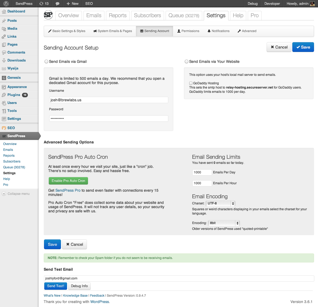This screenshot has width=318, height=307.
Task: Click the bottom Cancel button
Action: 74,244
